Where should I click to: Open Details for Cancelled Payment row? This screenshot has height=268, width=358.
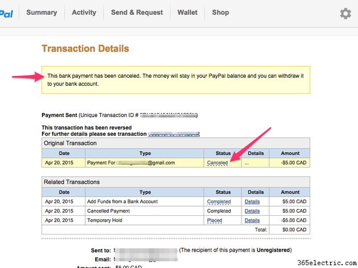point(252,211)
